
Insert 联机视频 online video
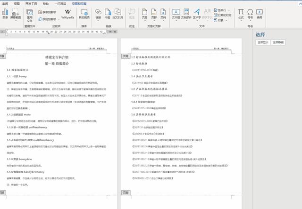tap(84, 14)
